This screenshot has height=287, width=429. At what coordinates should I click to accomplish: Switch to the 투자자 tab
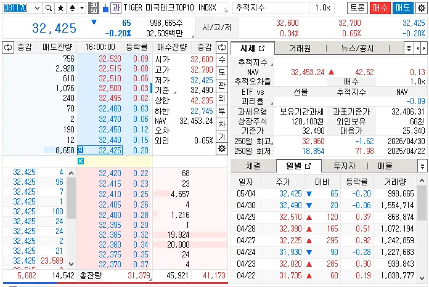345,166
